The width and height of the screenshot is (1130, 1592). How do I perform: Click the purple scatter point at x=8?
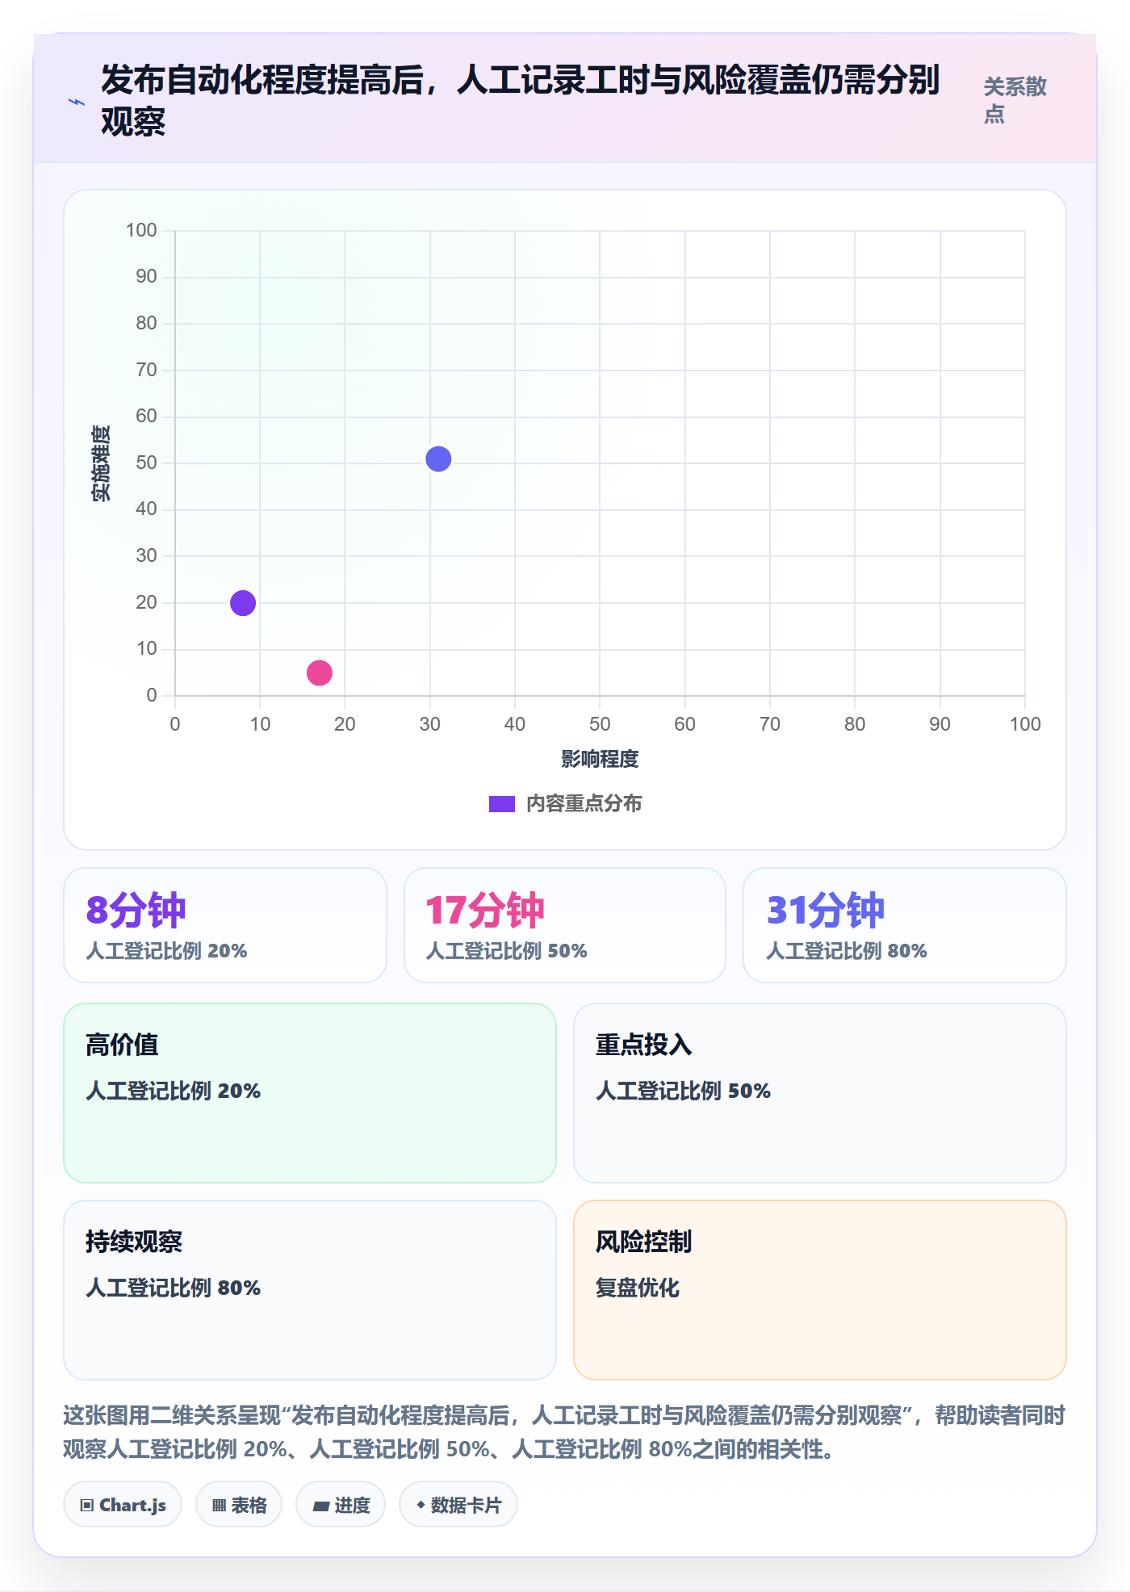[x=243, y=603]
